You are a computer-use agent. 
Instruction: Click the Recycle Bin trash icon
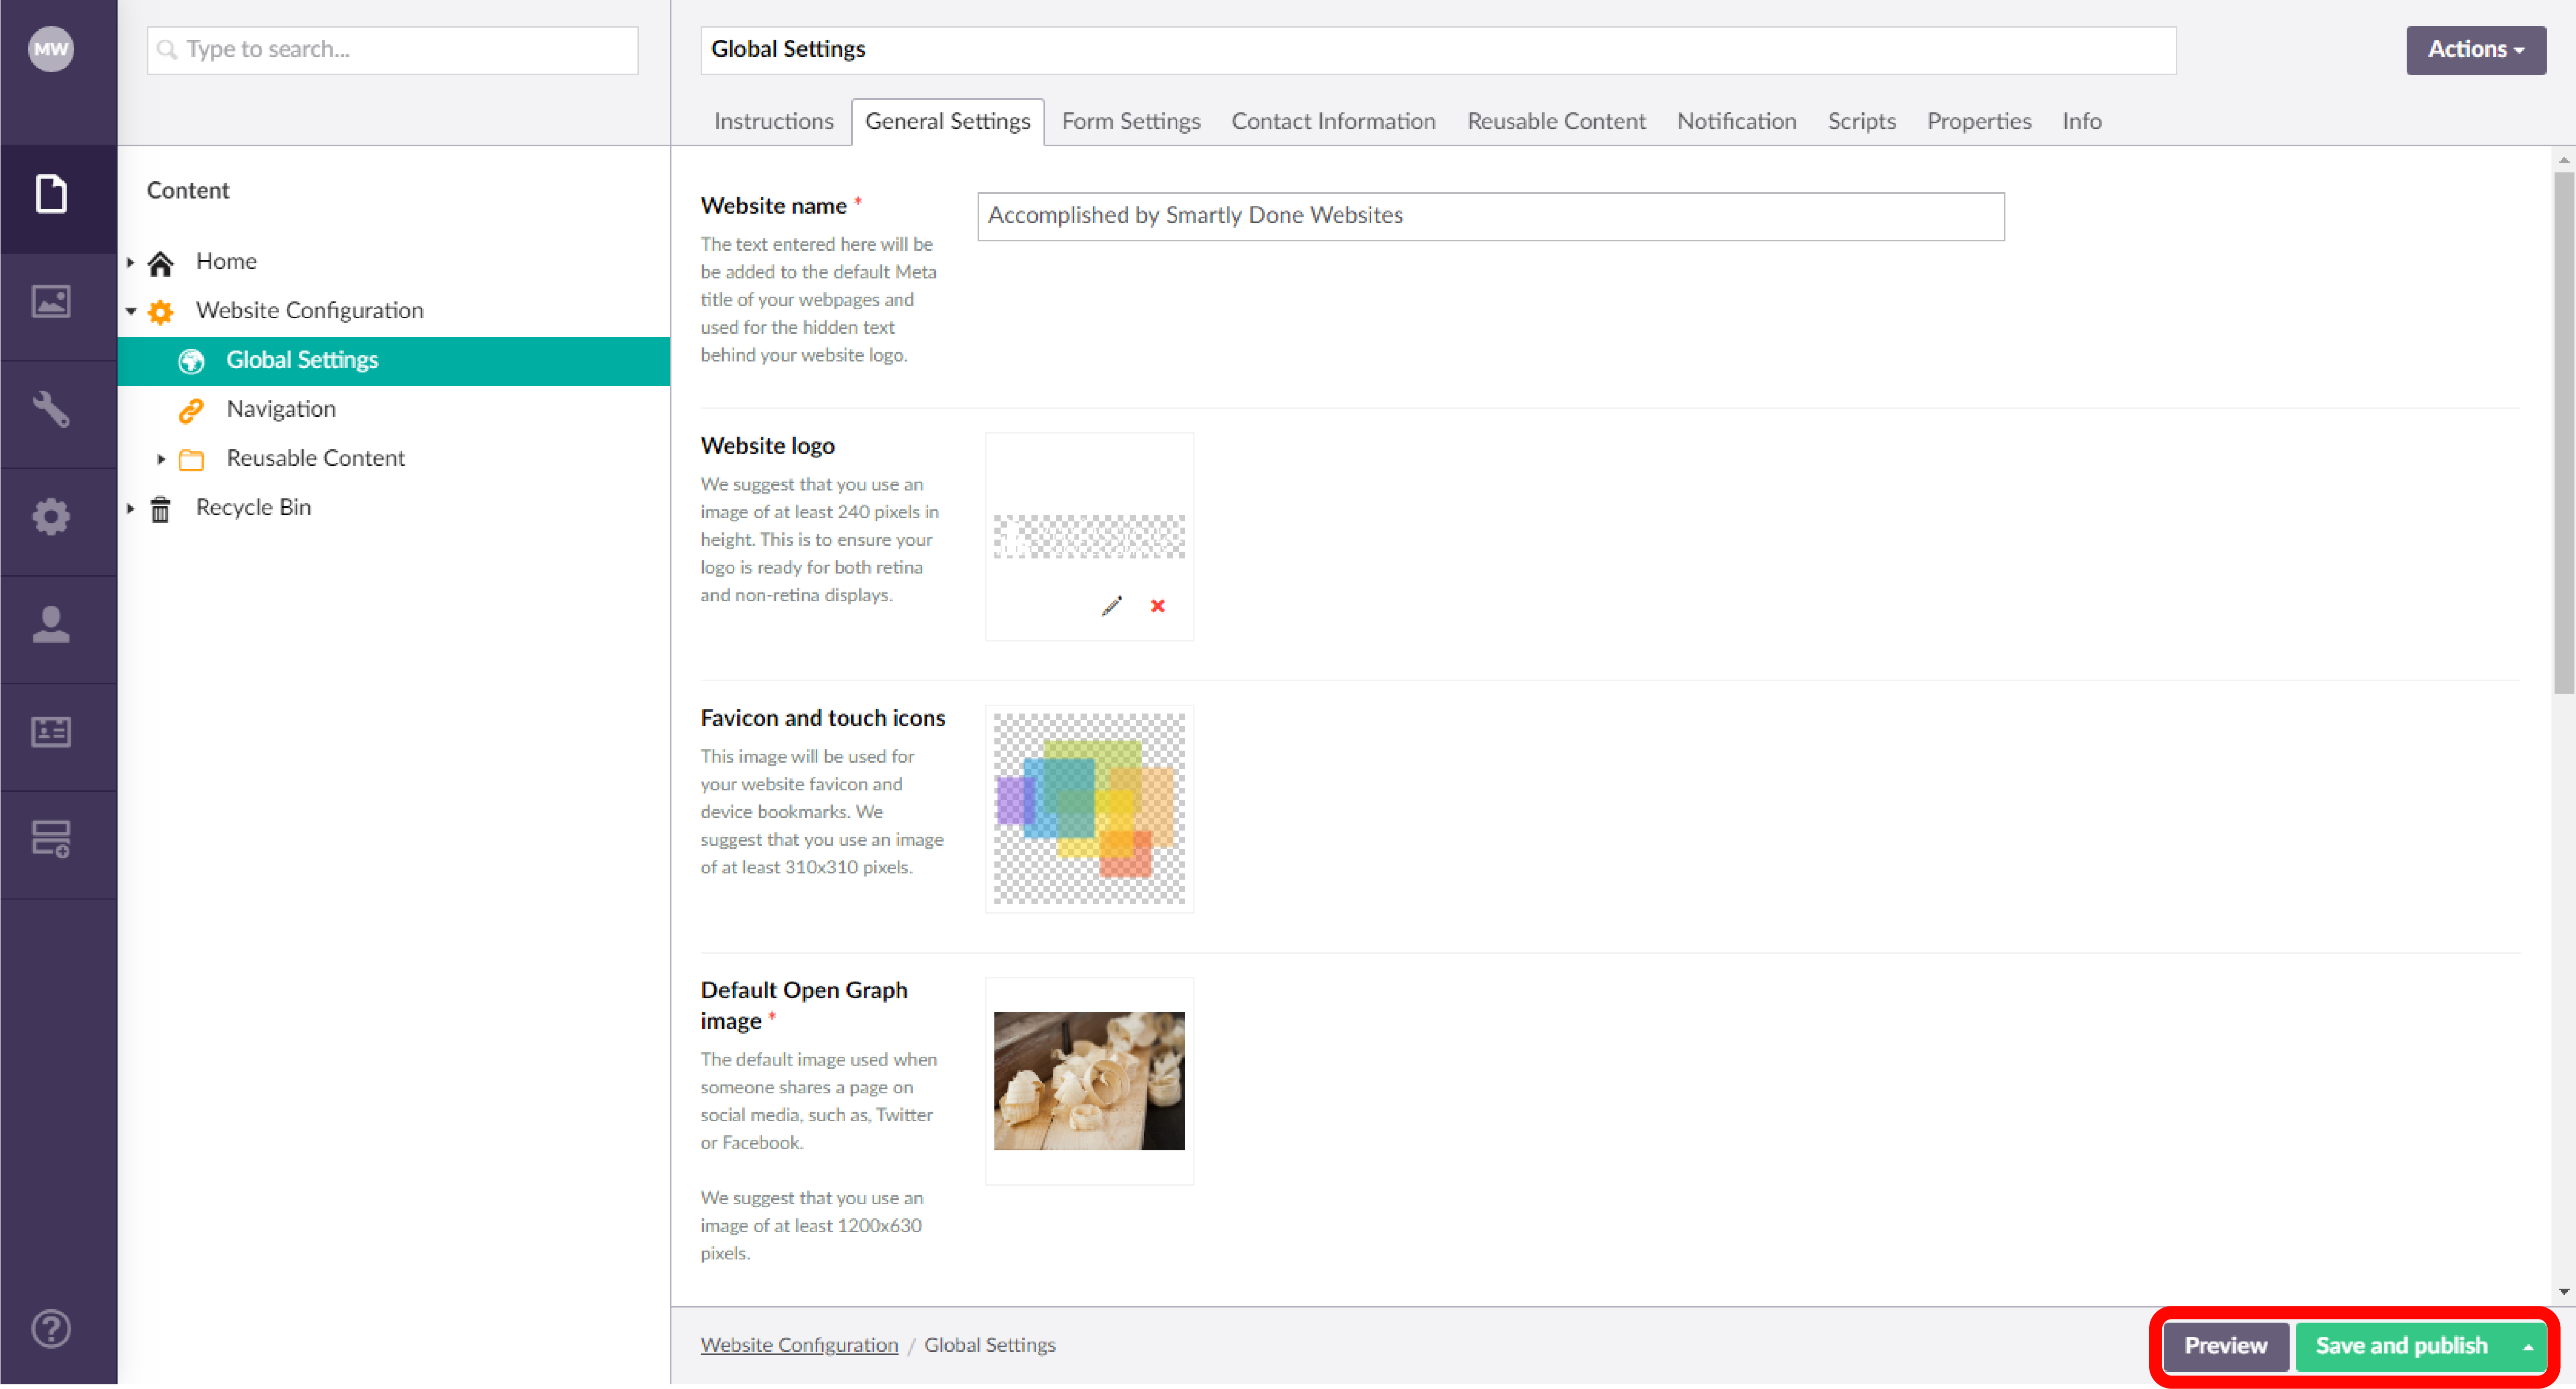coord(161,509)
